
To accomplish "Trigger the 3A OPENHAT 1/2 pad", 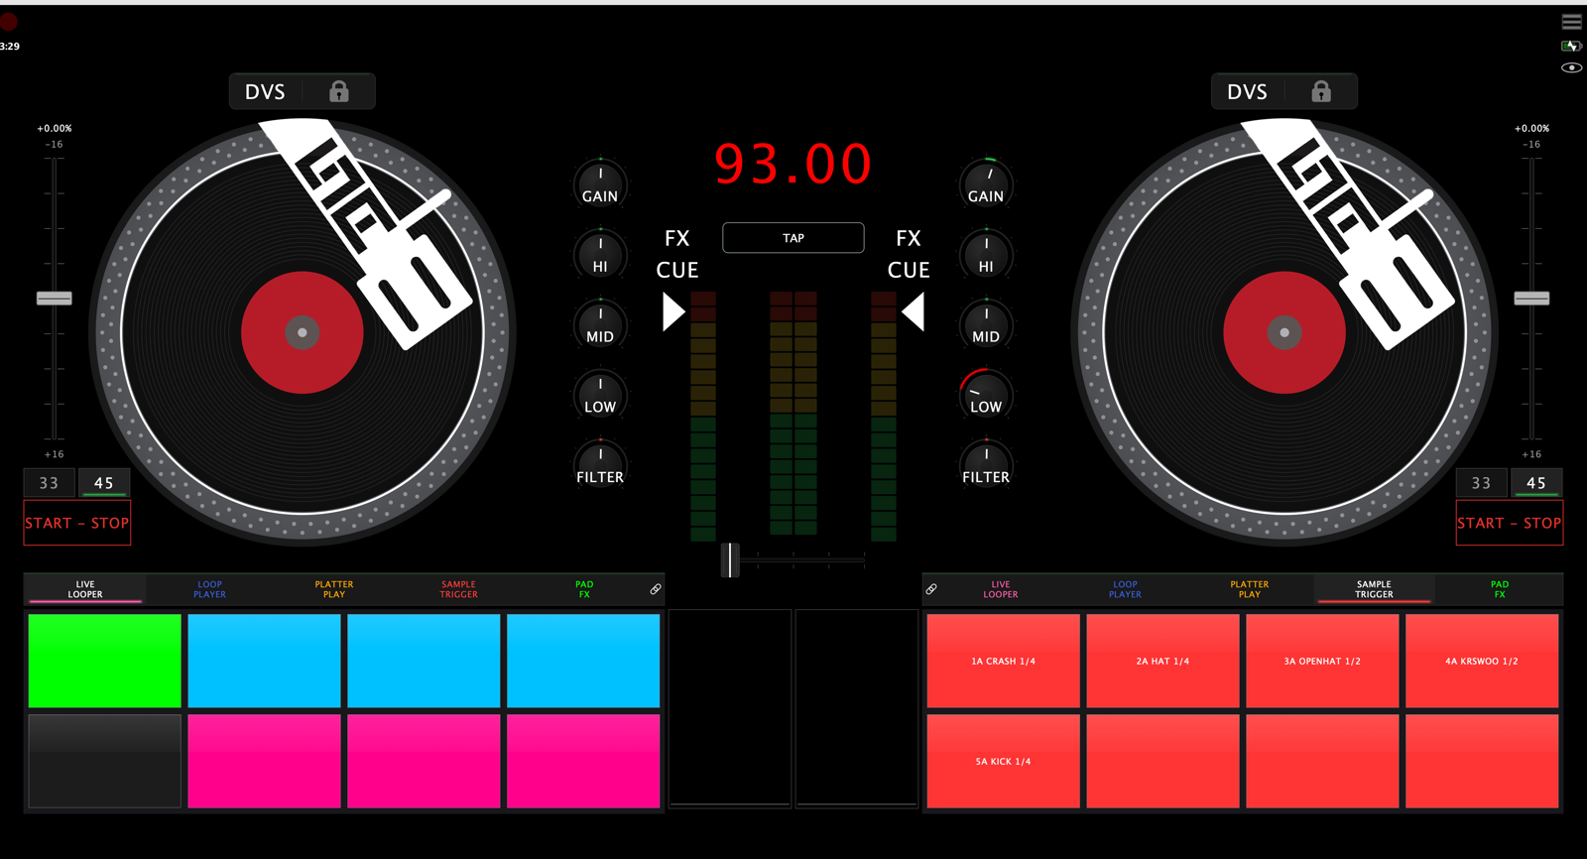I will (x=1322, y=661).
